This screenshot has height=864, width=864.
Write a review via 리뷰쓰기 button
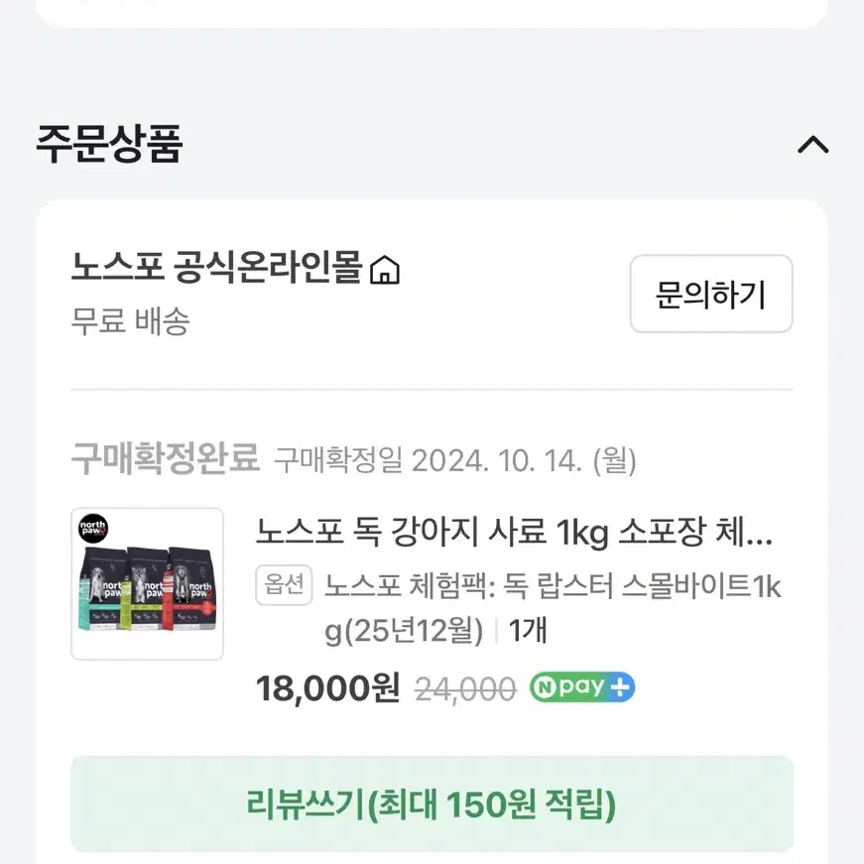[432, 803]
